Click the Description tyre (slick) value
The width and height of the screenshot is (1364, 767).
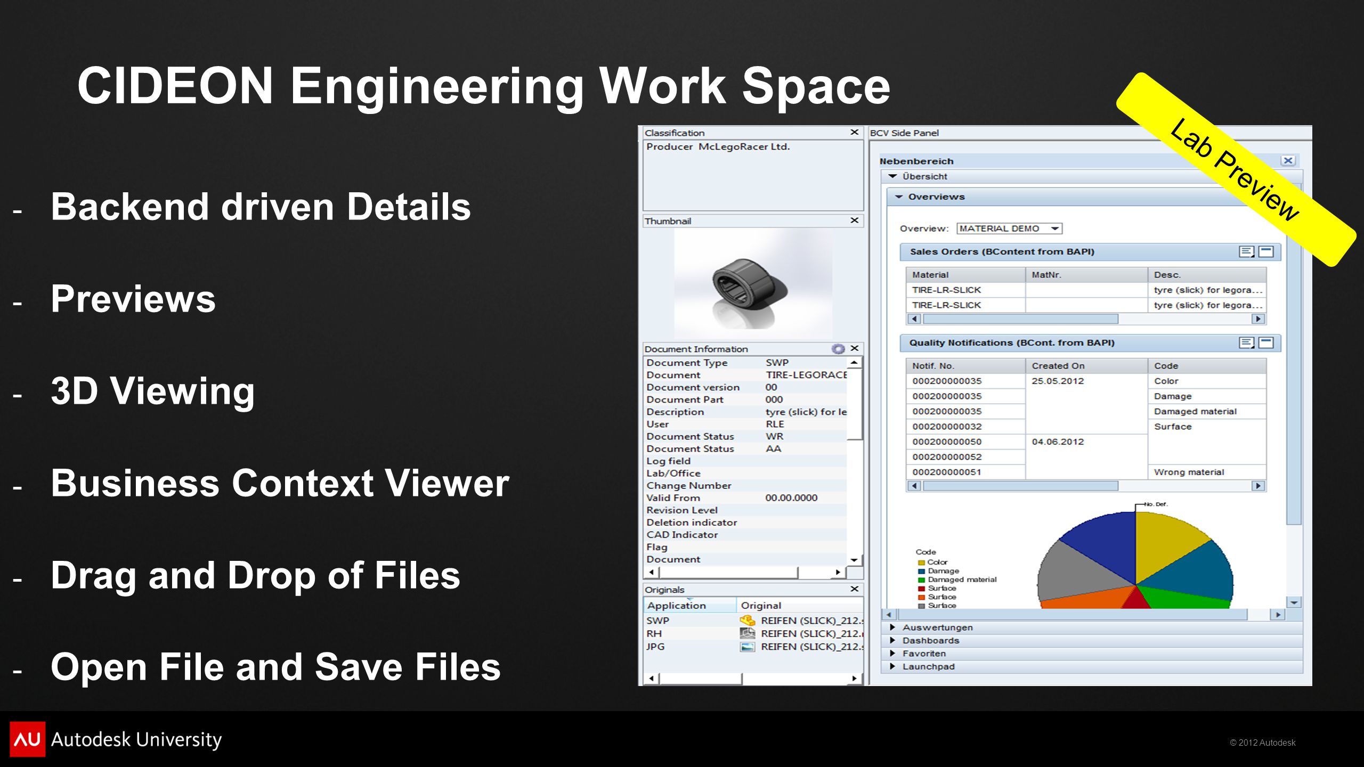(x=806, y=412)
